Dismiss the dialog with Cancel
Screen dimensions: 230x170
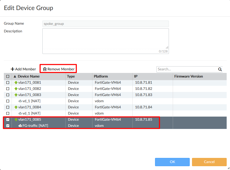tap(209, 162)
